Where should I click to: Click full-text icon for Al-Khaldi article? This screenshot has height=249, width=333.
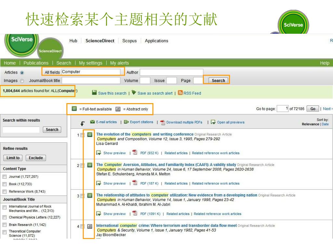click(90, 196)
